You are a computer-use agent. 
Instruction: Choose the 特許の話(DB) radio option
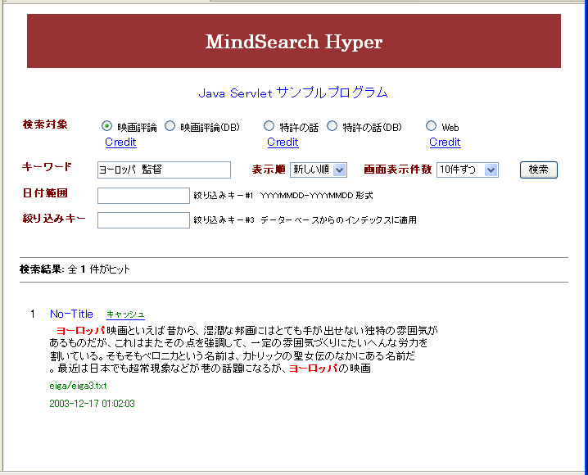(x=332, y=126)
